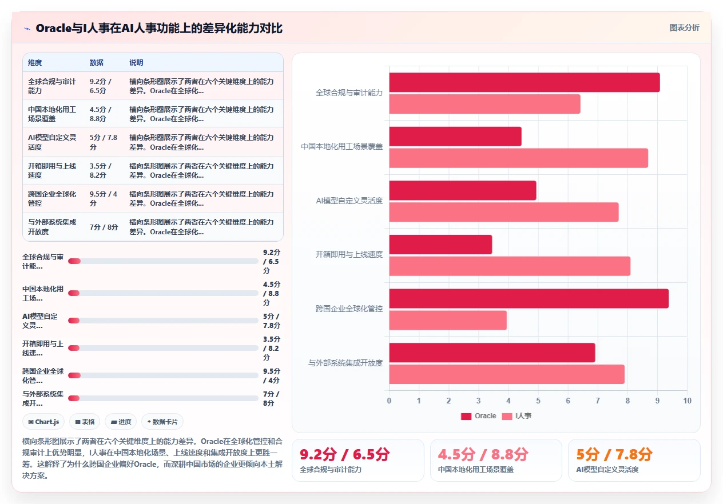723x504 pixels.
Task: Click the Oracle legend color box
Action: point(466,416)
